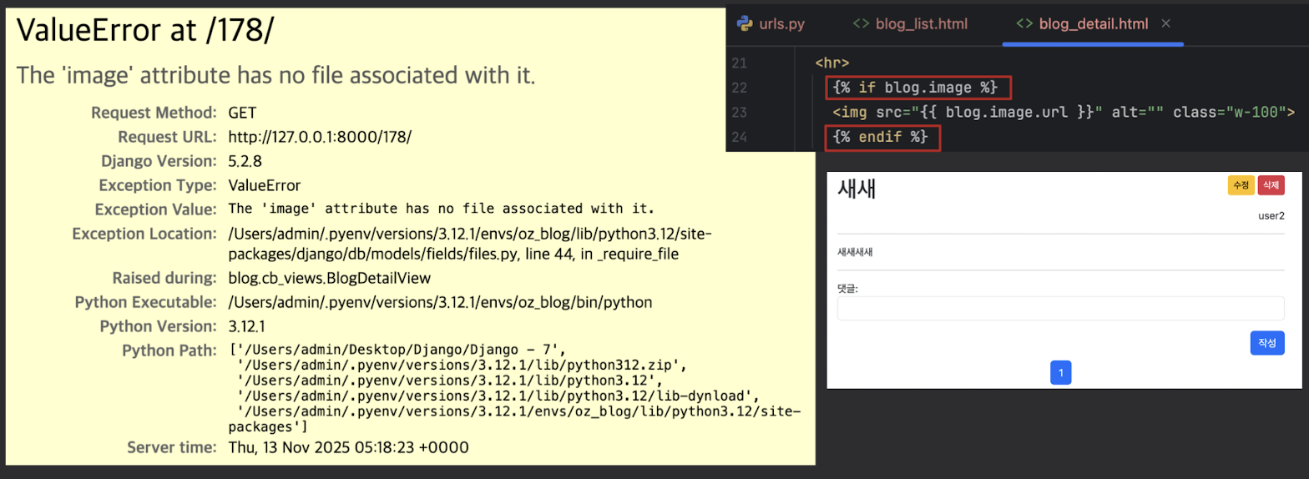Screen dimensions: 1309x479
Task: Click the 댓글: label
Action: [x=847, y=288]
